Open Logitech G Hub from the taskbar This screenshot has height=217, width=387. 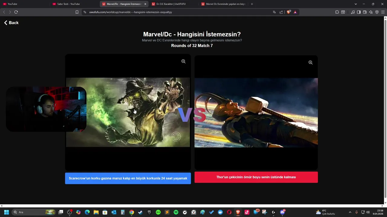click(x=274, y=212)
